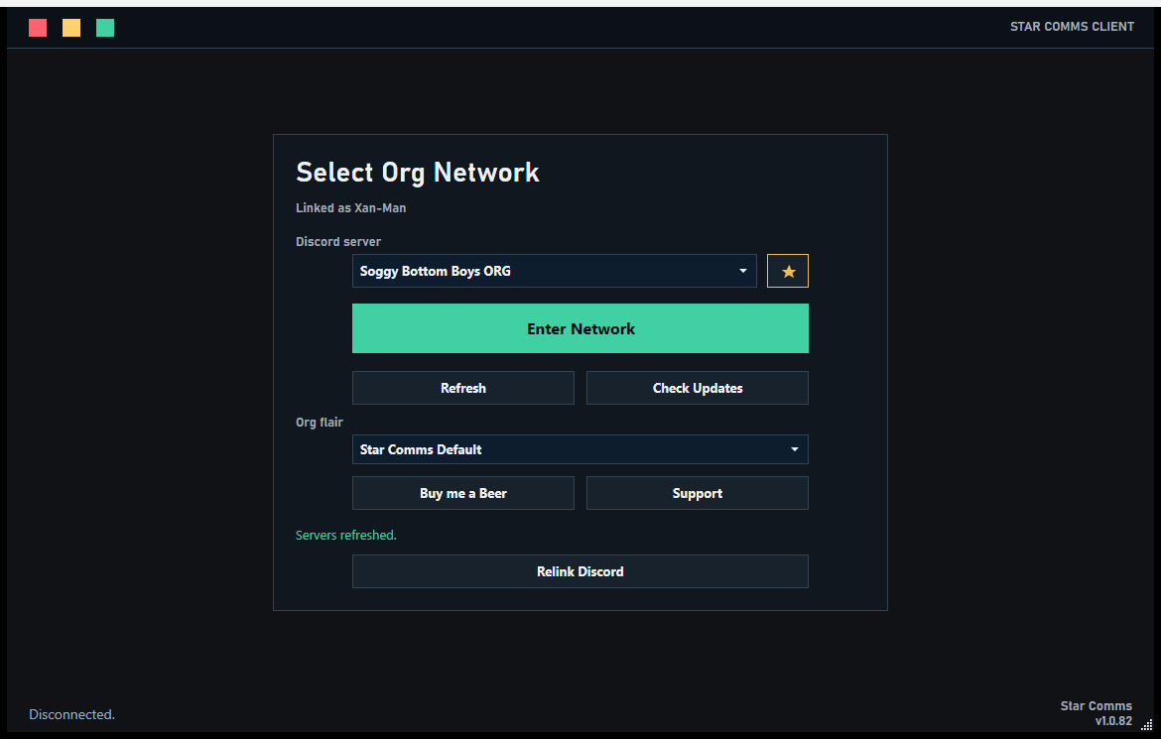Select the 'Servers refreshed.' status message
The image size is (1161, 739).
pyautogui.click(x=345, y=536)
